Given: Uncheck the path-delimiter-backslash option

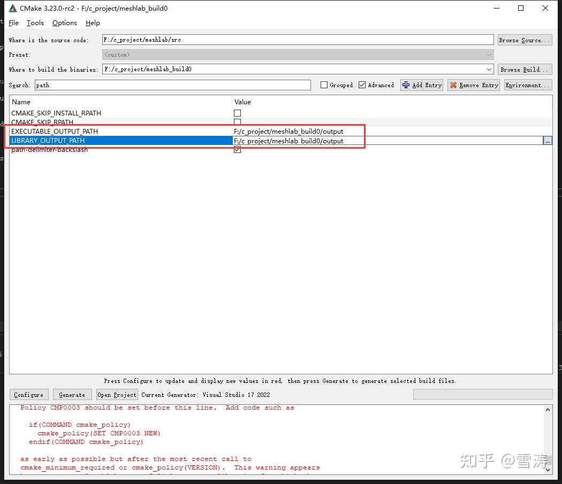Looking at the screenshot, I should 237,150.
